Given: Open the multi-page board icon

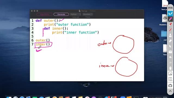Looking at the screenshot, I should 170,79.
